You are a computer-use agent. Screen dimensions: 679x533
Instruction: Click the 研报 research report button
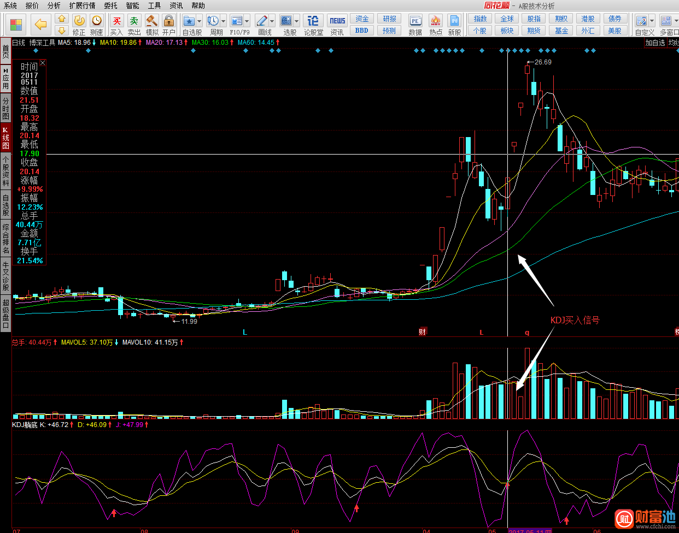tap(389, 19)
